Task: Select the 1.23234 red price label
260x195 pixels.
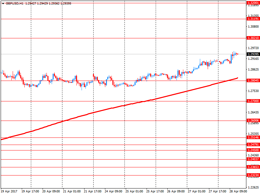Action: click(253, 175)
